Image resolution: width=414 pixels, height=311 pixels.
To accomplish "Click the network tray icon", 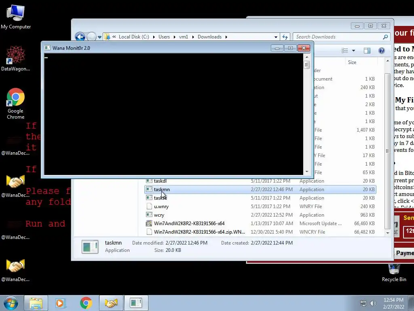I will tap(363, 303).
